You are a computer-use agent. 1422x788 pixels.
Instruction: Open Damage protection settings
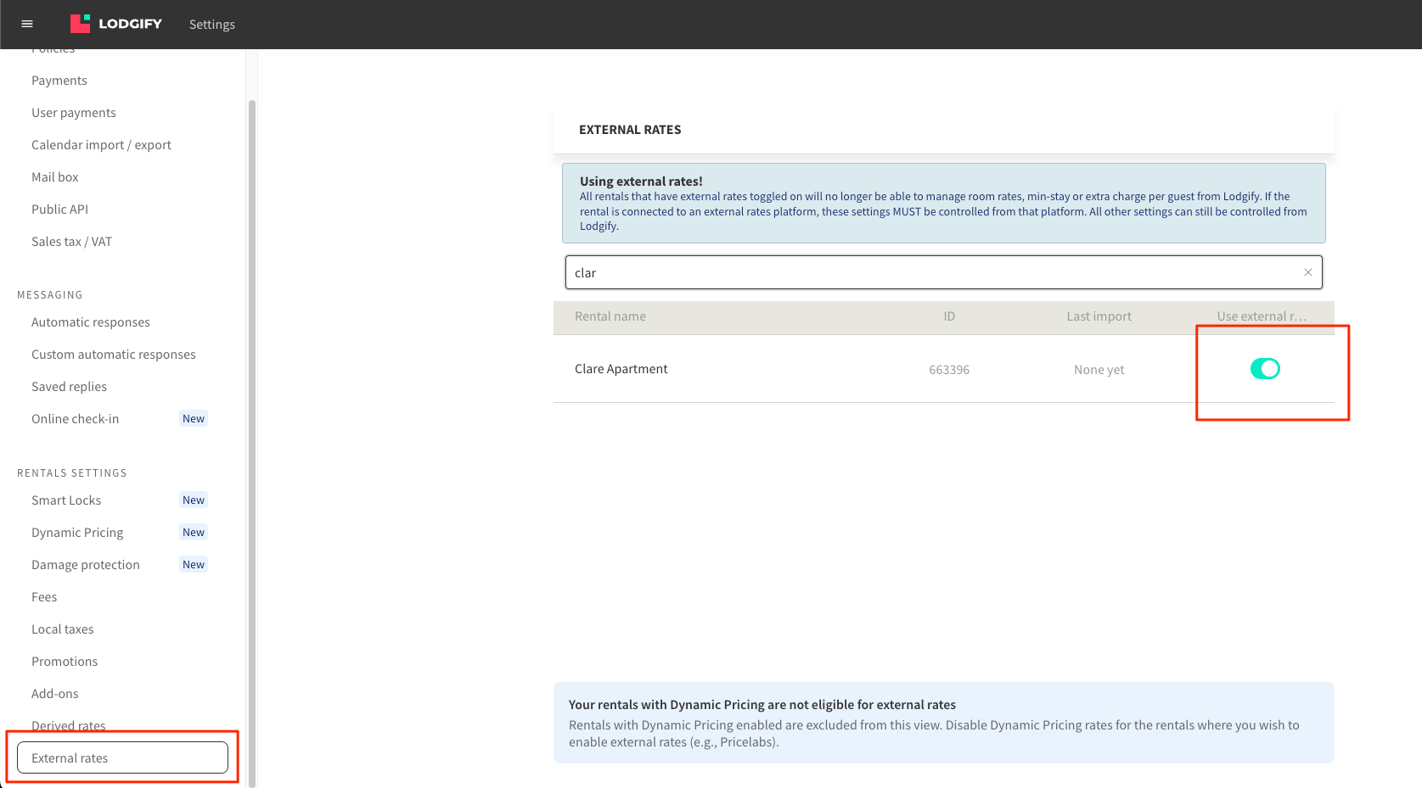(x=86, y=565)
